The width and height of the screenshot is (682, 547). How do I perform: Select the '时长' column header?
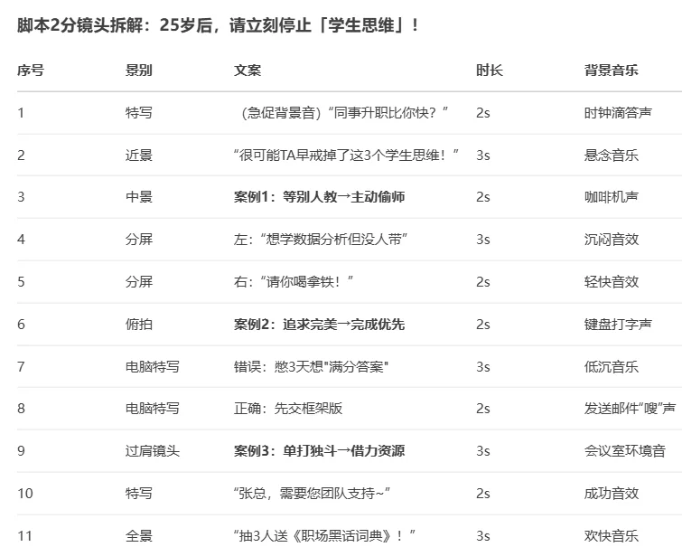point(490,71)
